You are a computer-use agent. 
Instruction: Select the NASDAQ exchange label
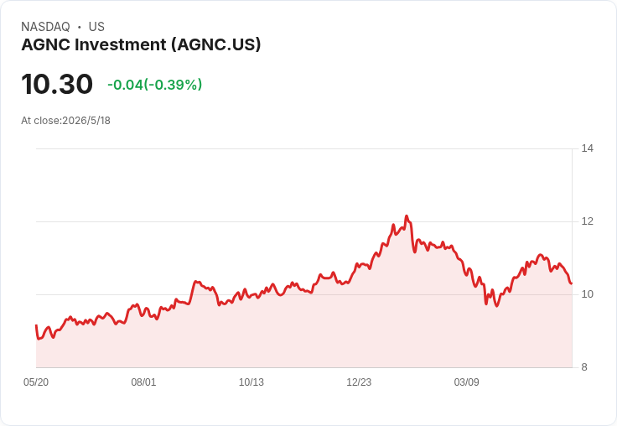pos(45,27)
